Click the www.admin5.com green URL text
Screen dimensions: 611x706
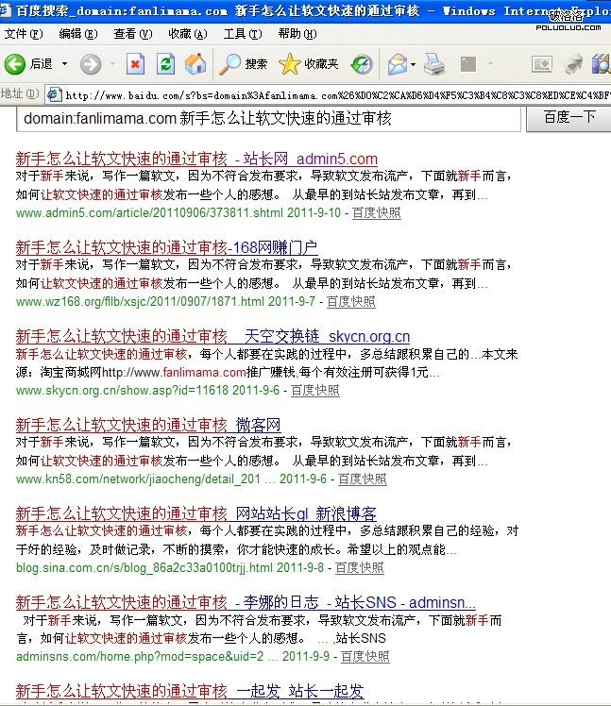pyautogui.click(x=149, y=212)
